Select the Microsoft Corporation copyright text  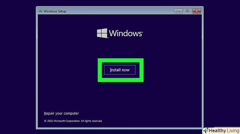[73, 121]
